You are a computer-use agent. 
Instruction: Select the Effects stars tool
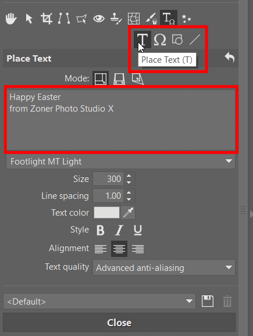click(186, 19)
